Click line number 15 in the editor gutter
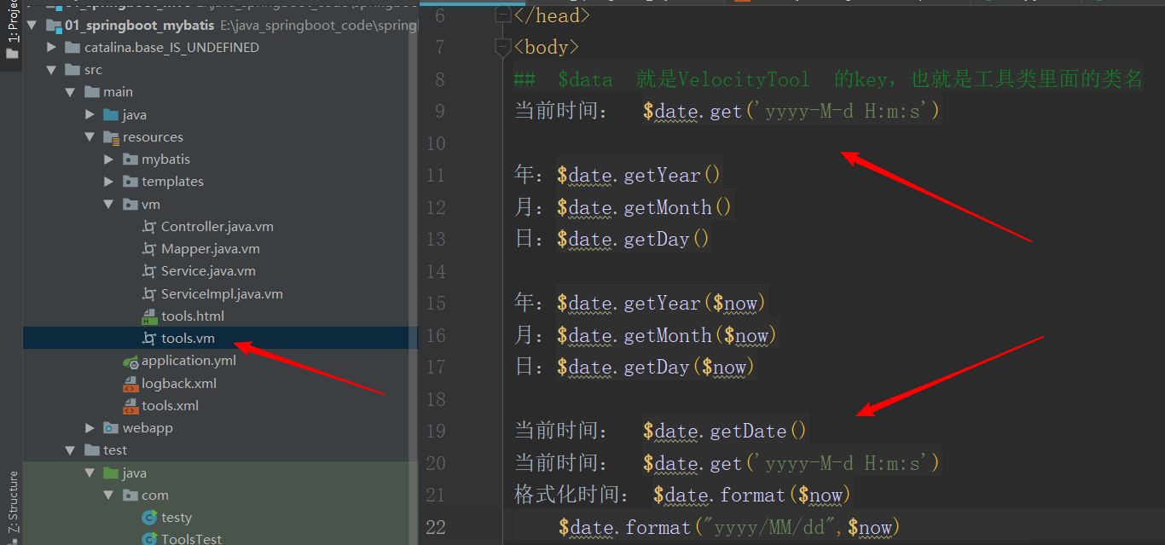Image resolution: width=1165 pixels, height=545 pixels. (x=436, y=303)
